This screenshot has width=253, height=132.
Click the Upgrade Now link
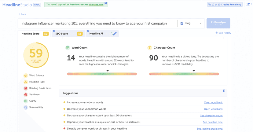pyautogui.click(x=96, y=5)
